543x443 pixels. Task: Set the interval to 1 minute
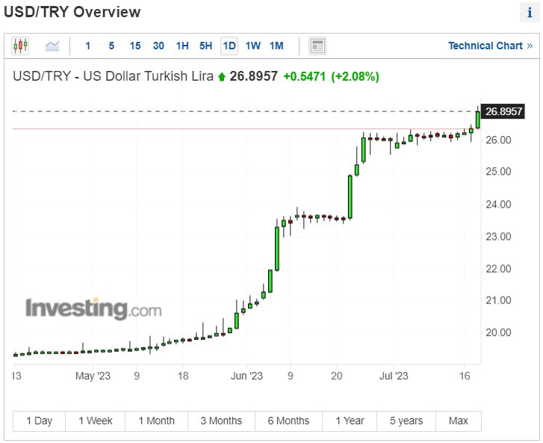coord(87,46)
